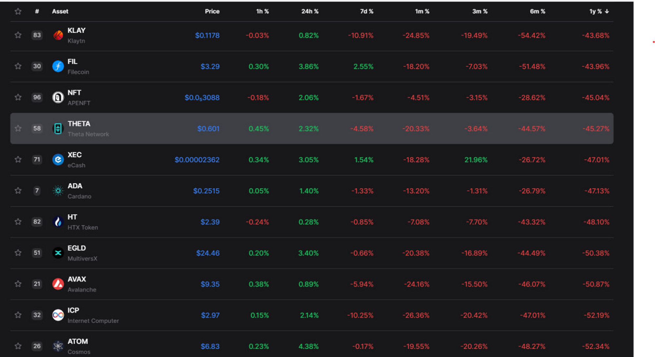Toggle the XEC favorite star

pyautogui.click(x=18, y=159)
